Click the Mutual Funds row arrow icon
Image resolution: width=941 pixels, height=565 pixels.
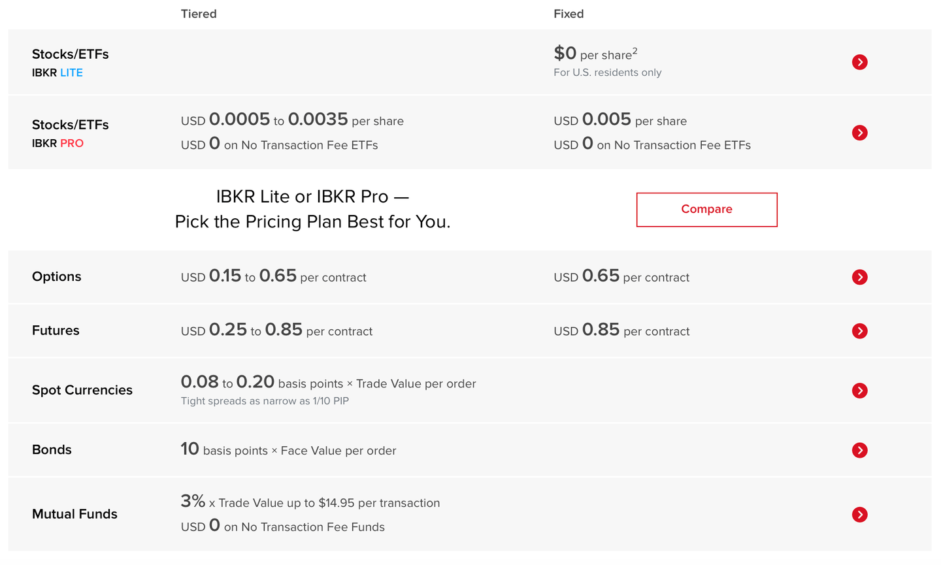pos(859,515)
